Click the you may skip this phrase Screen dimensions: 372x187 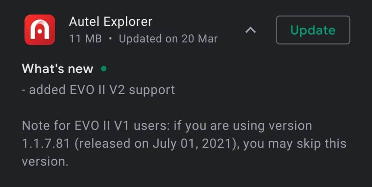tap(295, 144)
